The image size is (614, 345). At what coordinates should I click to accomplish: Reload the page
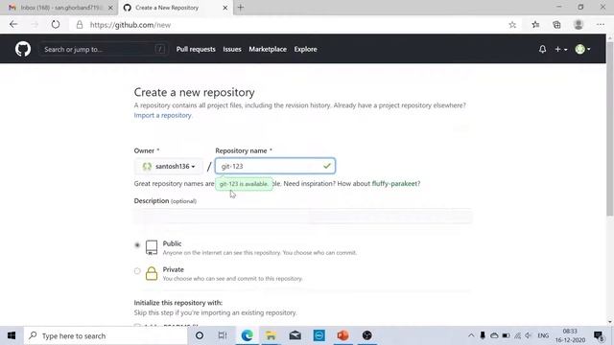(56, 25)
